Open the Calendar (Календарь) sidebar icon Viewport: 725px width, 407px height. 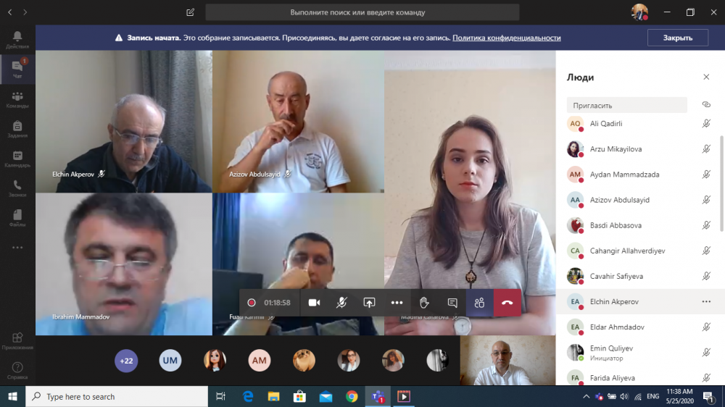point(17,158)
